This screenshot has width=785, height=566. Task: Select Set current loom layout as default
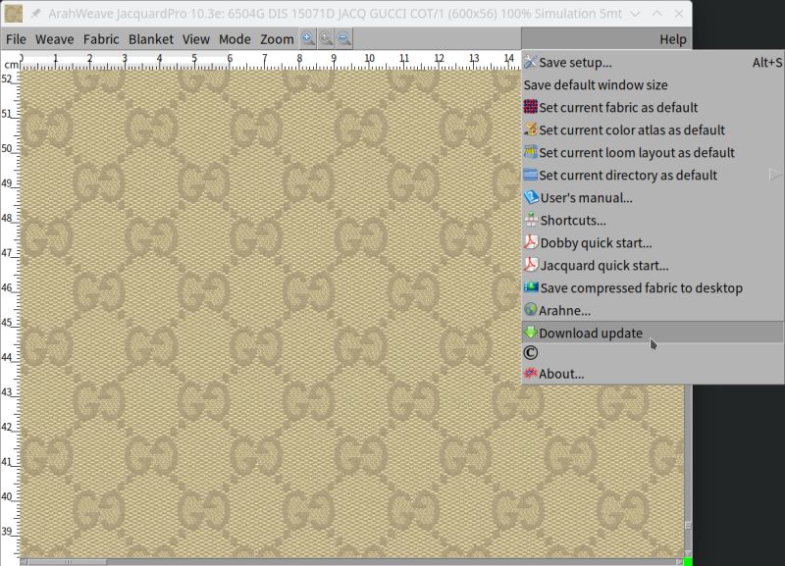(653, 152)
